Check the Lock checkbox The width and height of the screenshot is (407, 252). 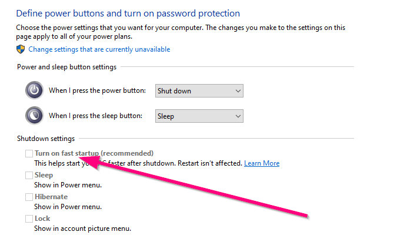pyautogui.click(x=29, y=219)
